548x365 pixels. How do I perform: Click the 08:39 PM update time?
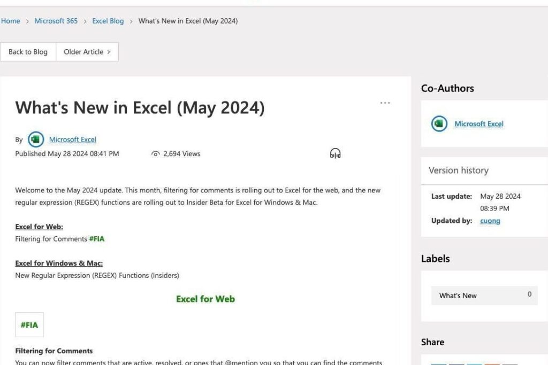coord(494,208)
